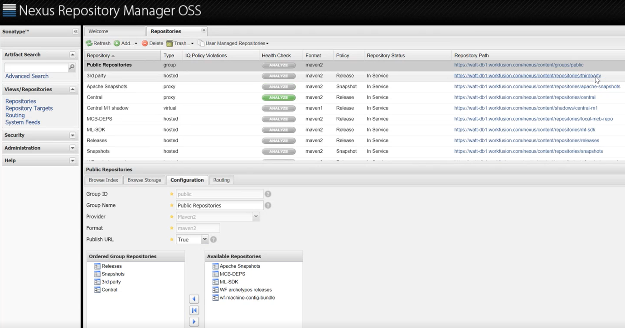The width and height of the screenshot is (625, 328).
Task: Open the Routing tab in Public Repositories panel
Action: pyautogui.click(x=222, y=180)
